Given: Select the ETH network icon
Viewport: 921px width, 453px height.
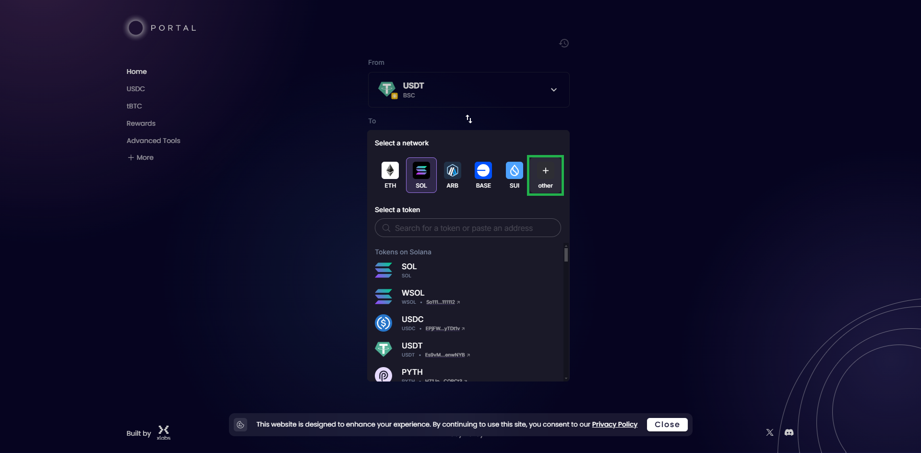Looking at the screenshot, I should click(390, 175).
